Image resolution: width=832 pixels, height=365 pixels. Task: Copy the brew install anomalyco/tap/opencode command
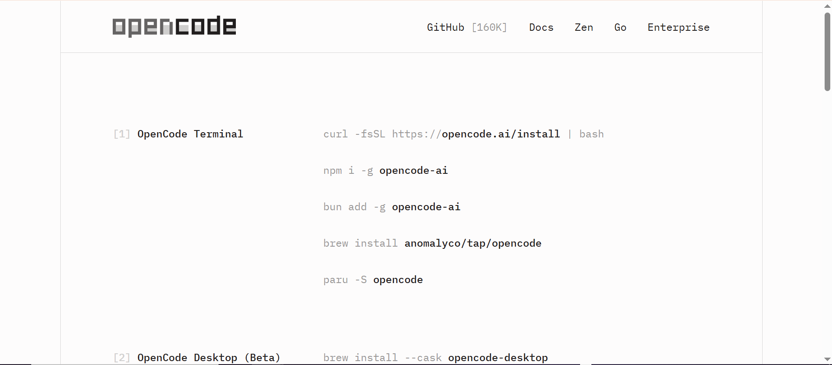(x=432, y=243)
